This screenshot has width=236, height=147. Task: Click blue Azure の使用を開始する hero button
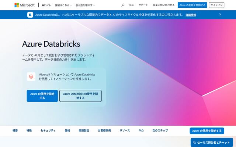click(42, 96)
